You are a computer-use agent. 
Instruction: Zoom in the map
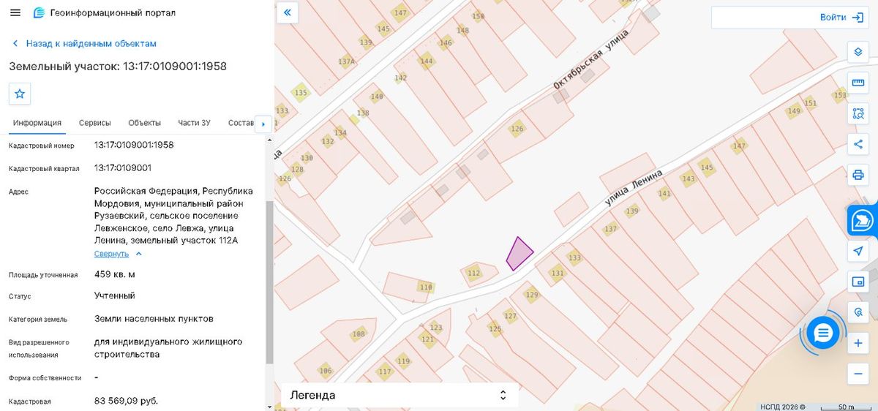pos(858,343)
